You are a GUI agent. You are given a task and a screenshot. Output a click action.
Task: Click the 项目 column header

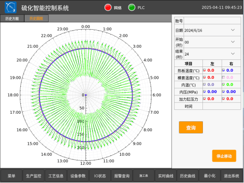[188, 64]
